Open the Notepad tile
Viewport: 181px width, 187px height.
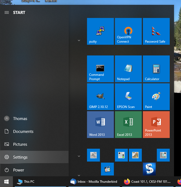(128, 69)
